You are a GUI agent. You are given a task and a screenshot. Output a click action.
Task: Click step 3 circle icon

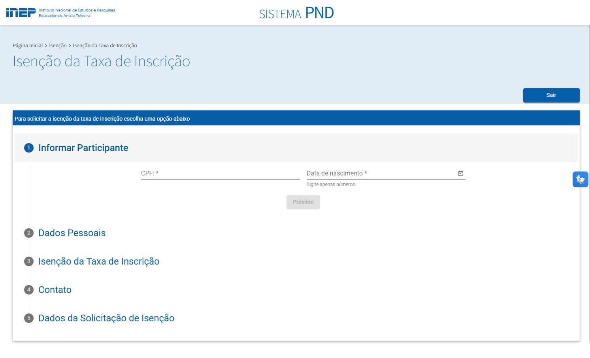click(29, 261)
